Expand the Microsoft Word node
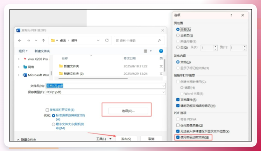The width and height of the screenshot is (261, 151). coord(19,75)
